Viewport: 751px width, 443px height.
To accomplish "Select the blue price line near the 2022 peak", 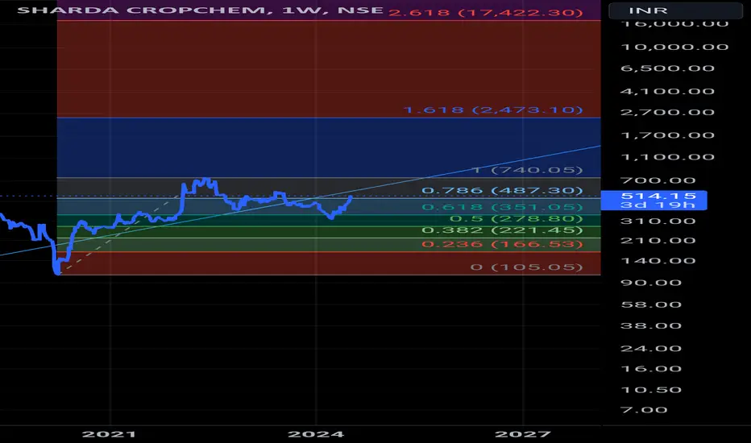I will coord(205,180).
